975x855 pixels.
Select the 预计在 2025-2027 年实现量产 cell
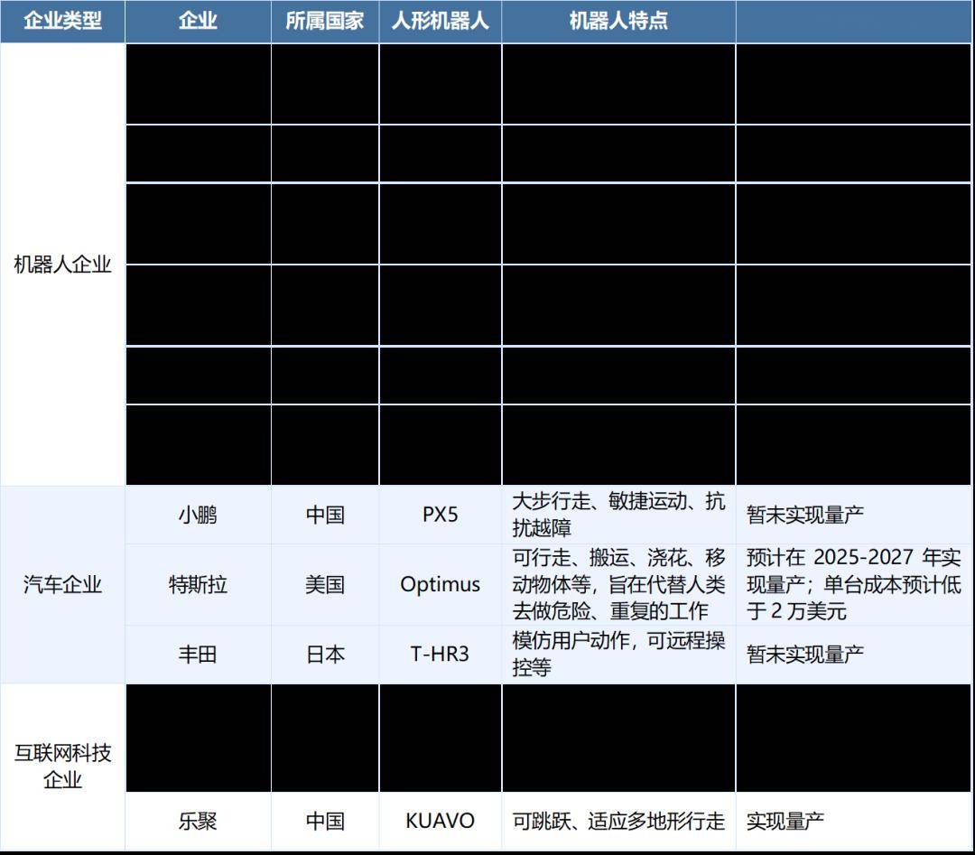(x=854, y=584)
